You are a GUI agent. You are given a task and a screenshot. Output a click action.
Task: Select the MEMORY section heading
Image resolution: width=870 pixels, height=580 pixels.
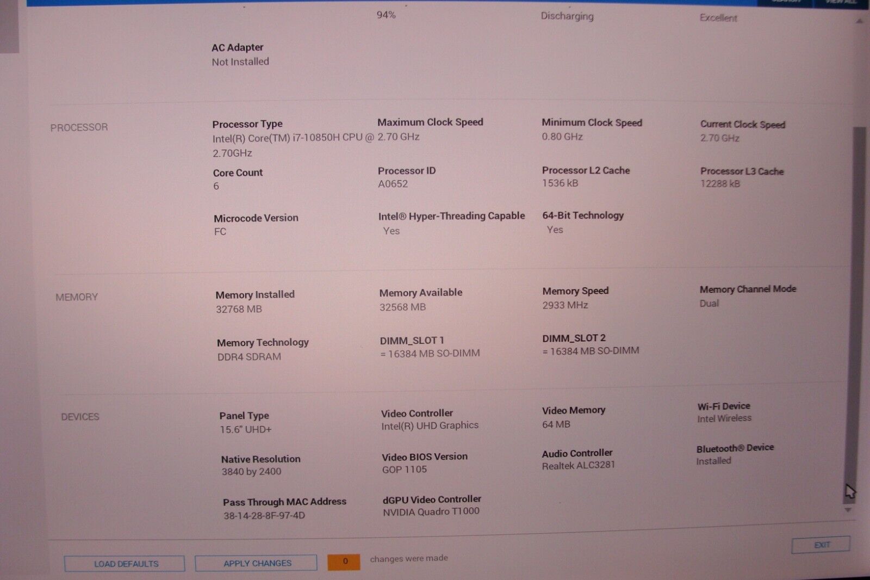(x=77, y=297)
